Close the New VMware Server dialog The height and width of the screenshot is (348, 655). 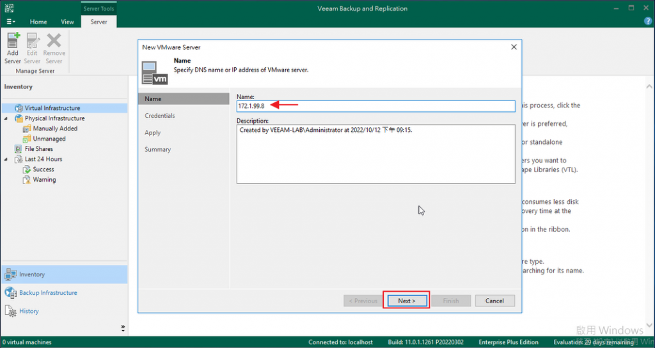click(514, 47)
